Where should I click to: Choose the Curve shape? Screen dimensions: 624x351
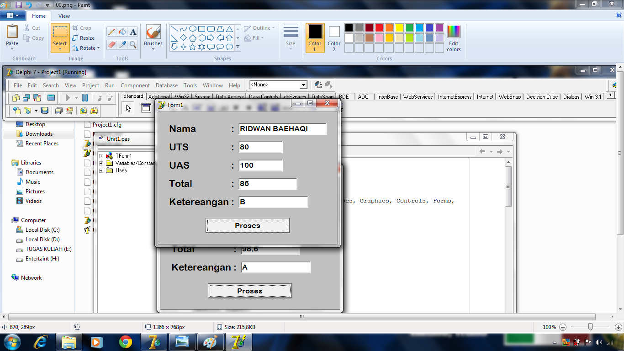point(183,28)
